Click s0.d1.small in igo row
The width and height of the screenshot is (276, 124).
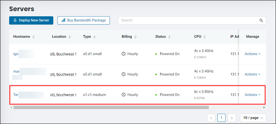click(93, 54)
